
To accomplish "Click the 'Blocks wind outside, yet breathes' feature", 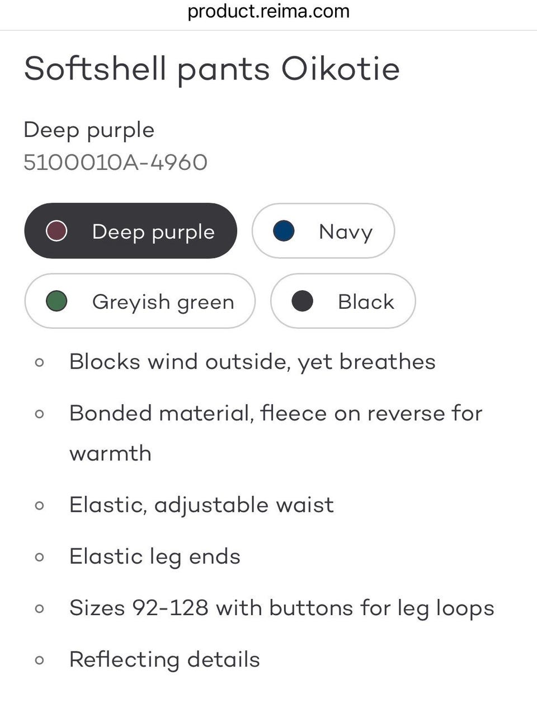I will [252, 362].
